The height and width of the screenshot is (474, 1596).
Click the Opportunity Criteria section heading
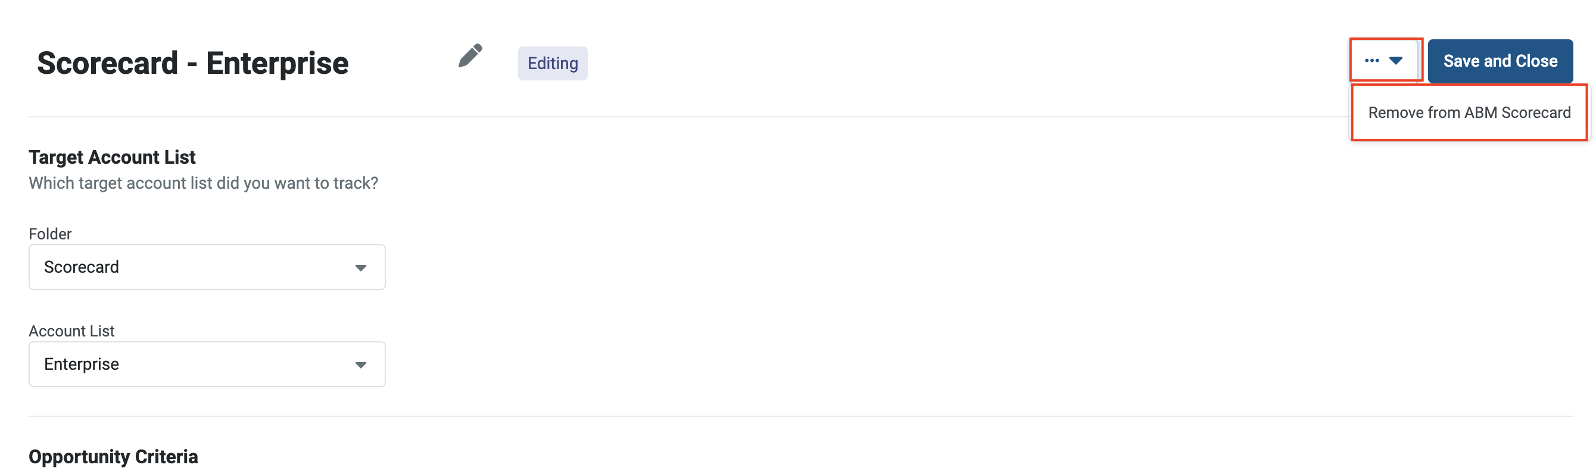click(113, 457)
